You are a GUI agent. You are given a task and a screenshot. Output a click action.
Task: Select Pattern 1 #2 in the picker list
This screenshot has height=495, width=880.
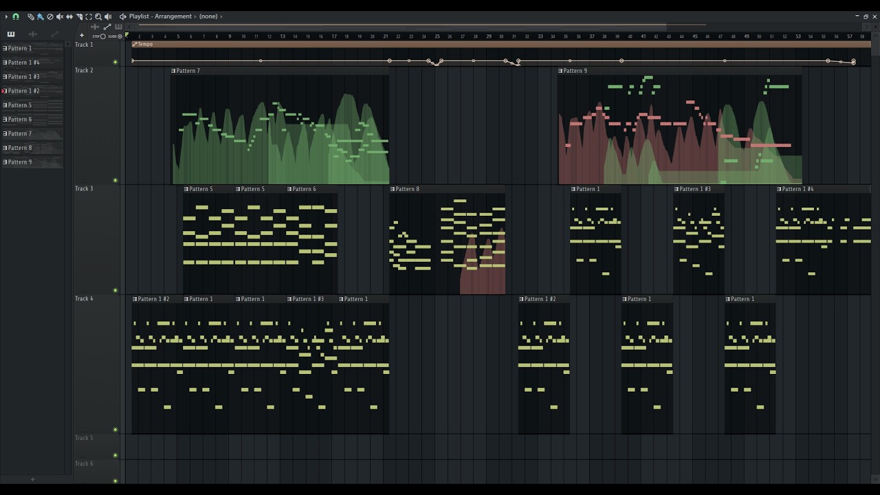pyautogui.click(x=32, y=91)
